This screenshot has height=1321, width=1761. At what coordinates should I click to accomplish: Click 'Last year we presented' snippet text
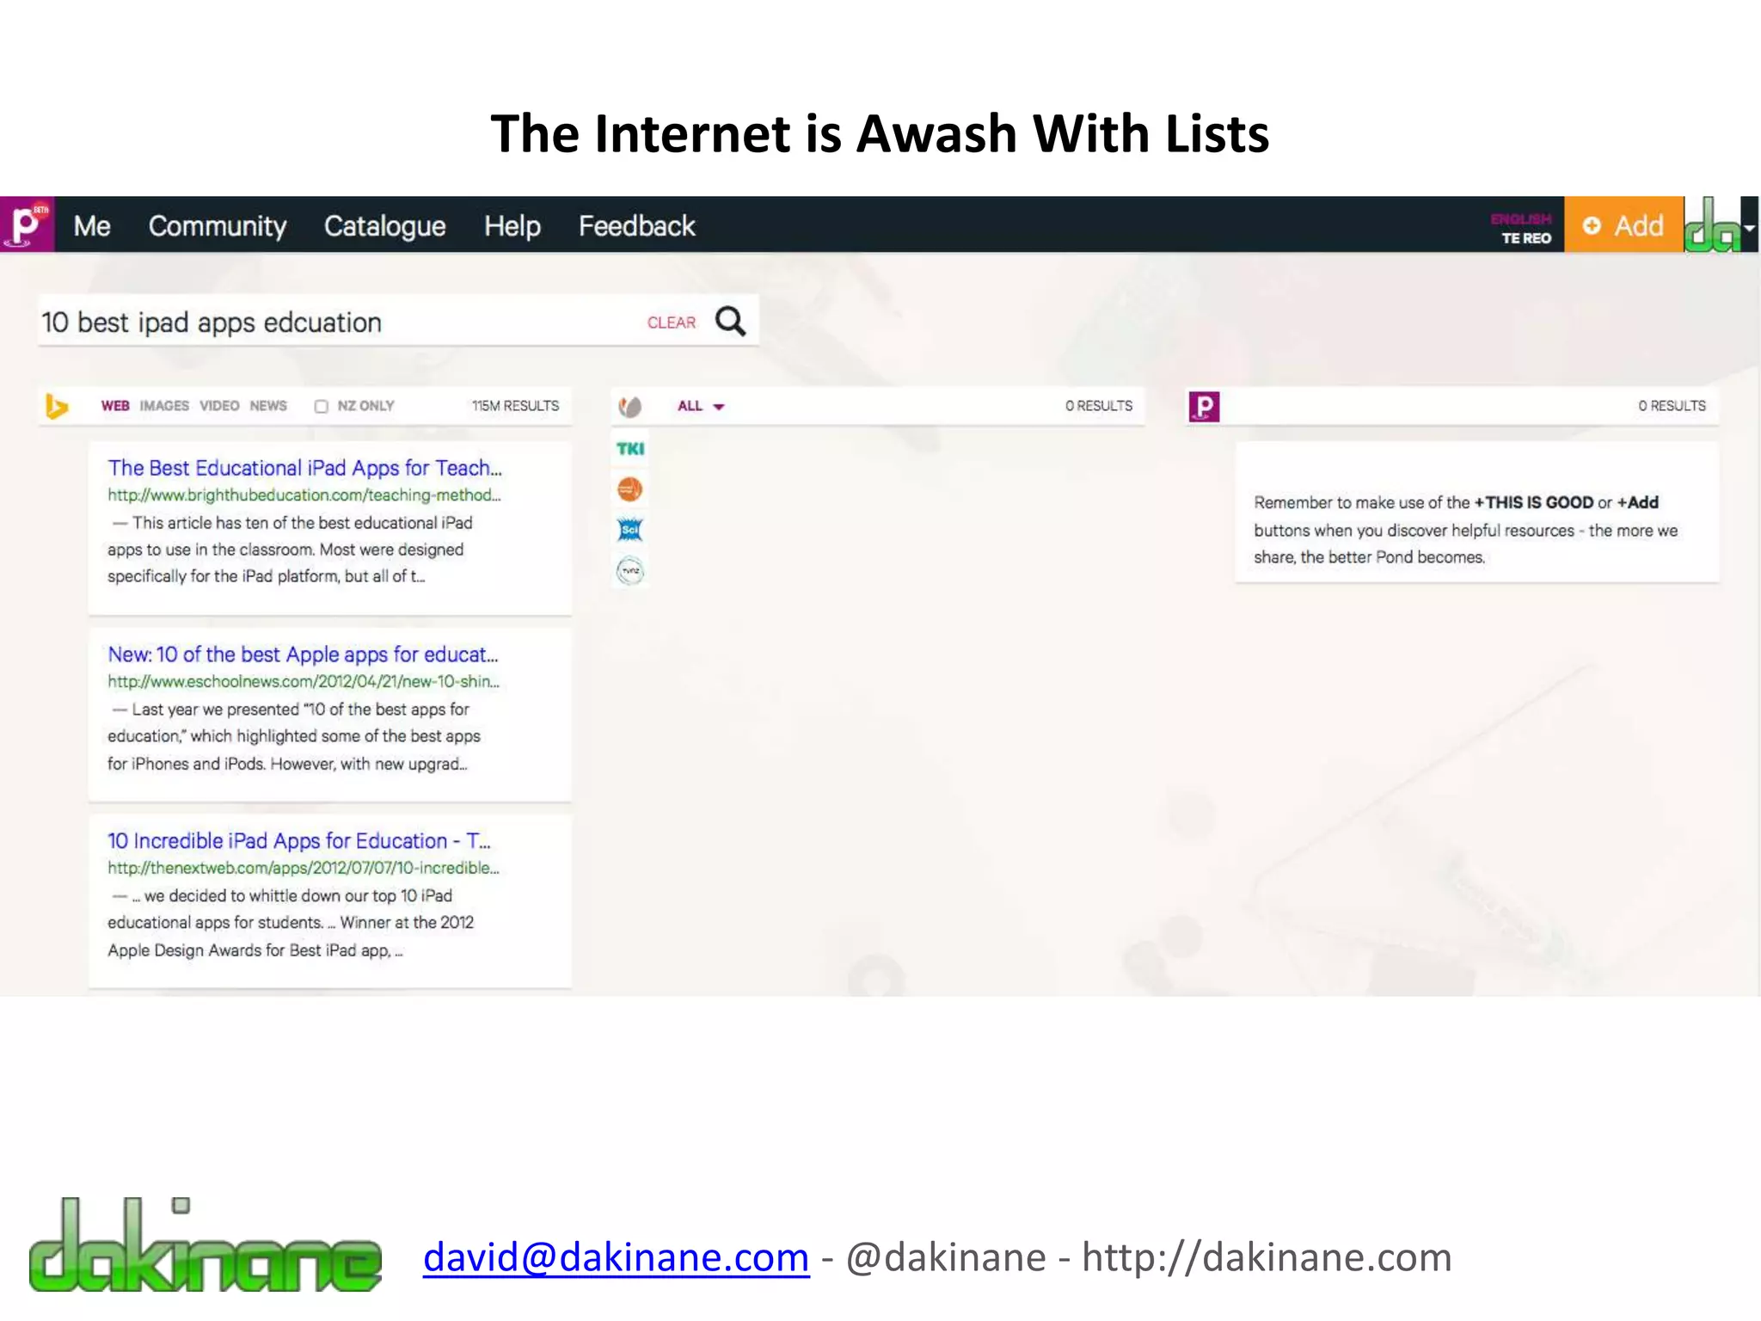click(293, 736)
